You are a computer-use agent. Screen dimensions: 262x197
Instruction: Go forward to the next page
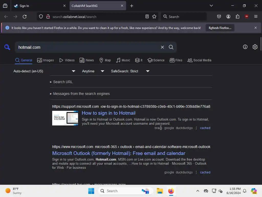(x=15, y=17)
